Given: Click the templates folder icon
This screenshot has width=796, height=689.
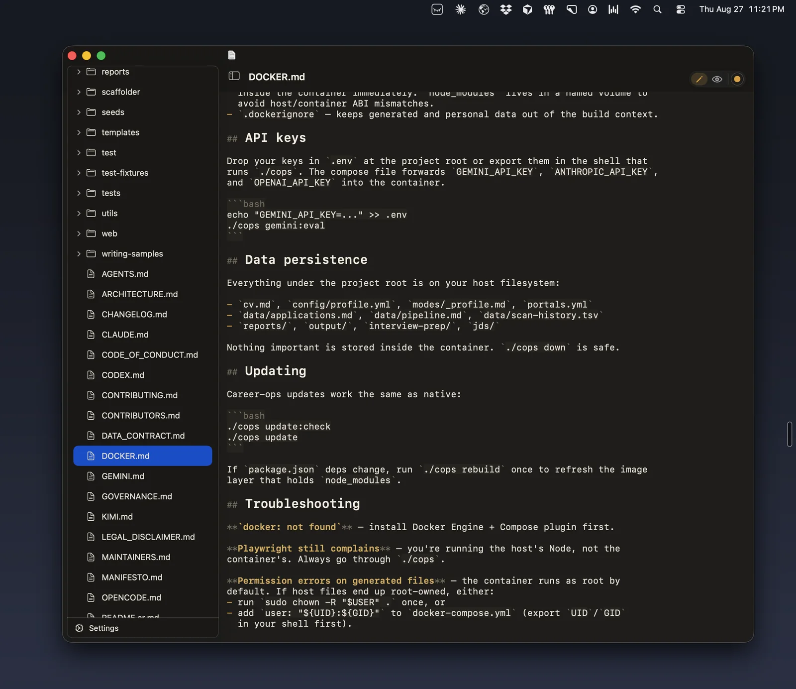Looking at the screenshot, I should tap(91, 132).
